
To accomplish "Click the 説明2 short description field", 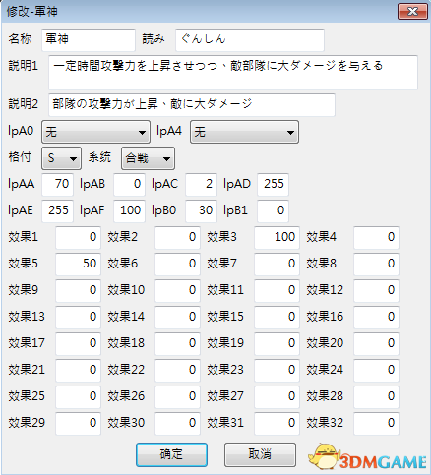I will pyautogui.click(x=192, y=105).
